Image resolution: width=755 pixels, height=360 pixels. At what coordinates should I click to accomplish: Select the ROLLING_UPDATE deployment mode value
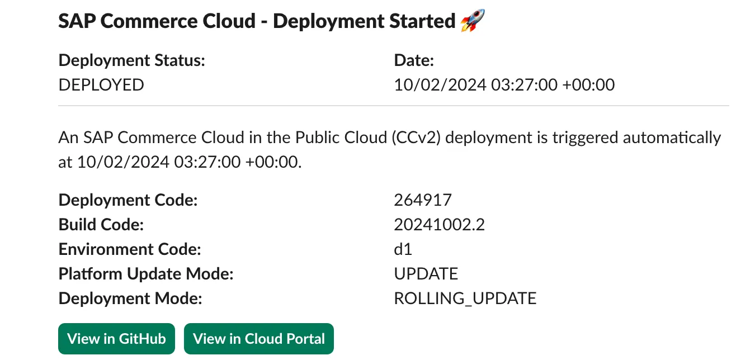pyautogui.click(x=465, y=299)
